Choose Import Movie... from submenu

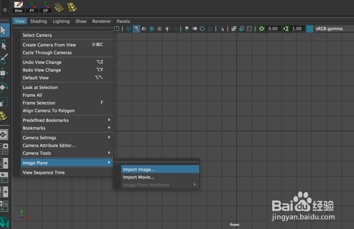(x=160, y=177)
